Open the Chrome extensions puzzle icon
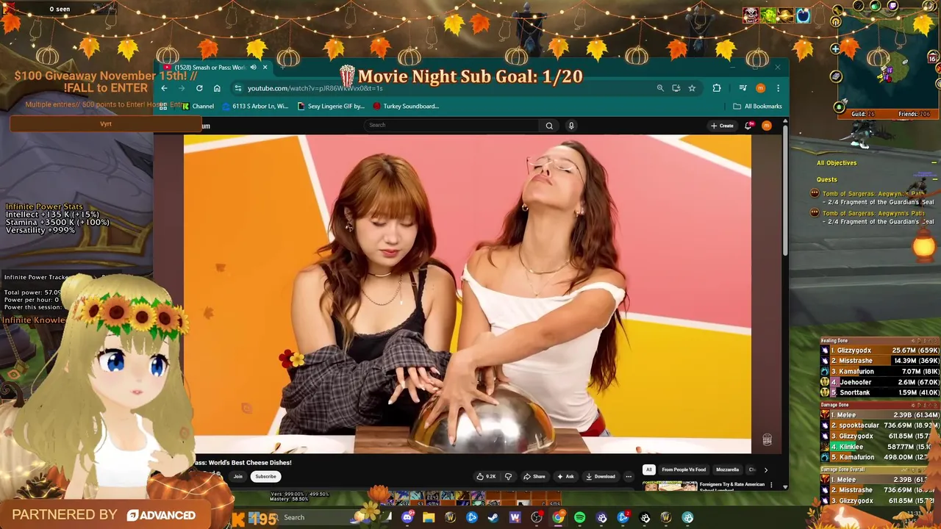 tap(717, 88)
